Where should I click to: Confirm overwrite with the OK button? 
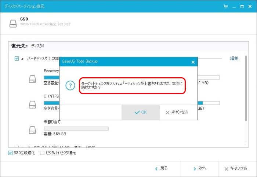[141, 112]
